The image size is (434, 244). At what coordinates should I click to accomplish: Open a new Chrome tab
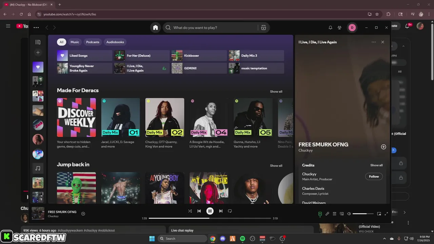(x=60, y=4)
